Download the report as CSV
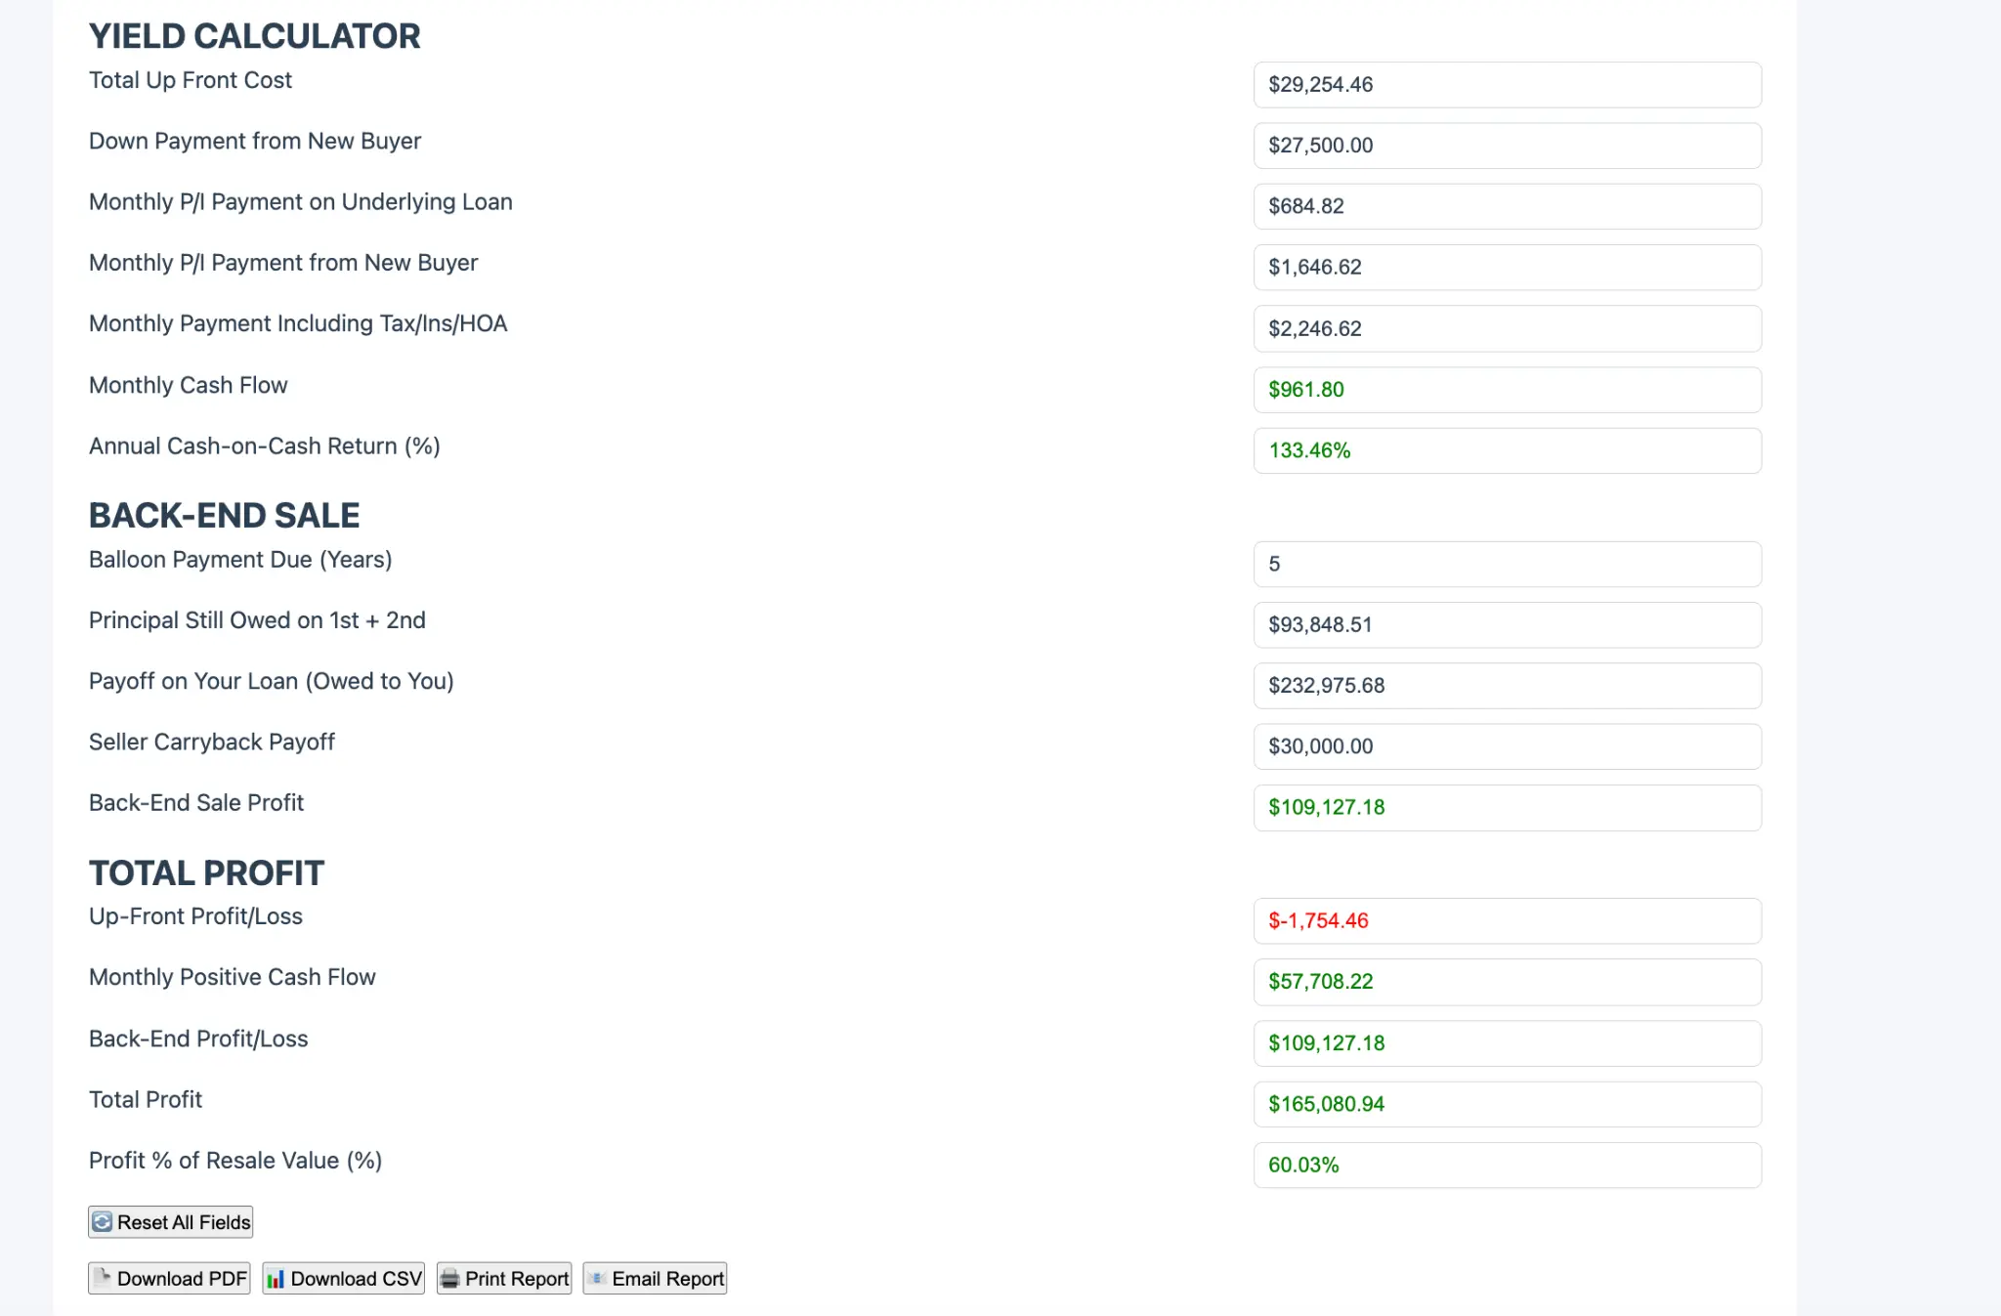This screenshot has width=2001, height=1316. click(x=342, y=1278)
